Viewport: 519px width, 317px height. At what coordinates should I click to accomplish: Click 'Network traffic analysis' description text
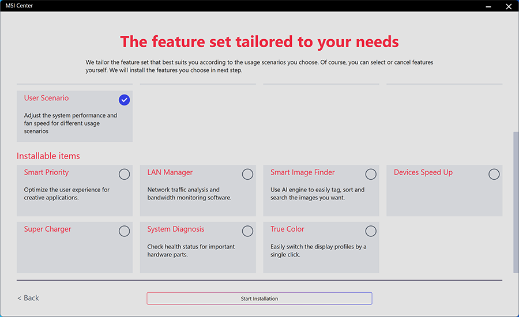(x=189, y=194)
